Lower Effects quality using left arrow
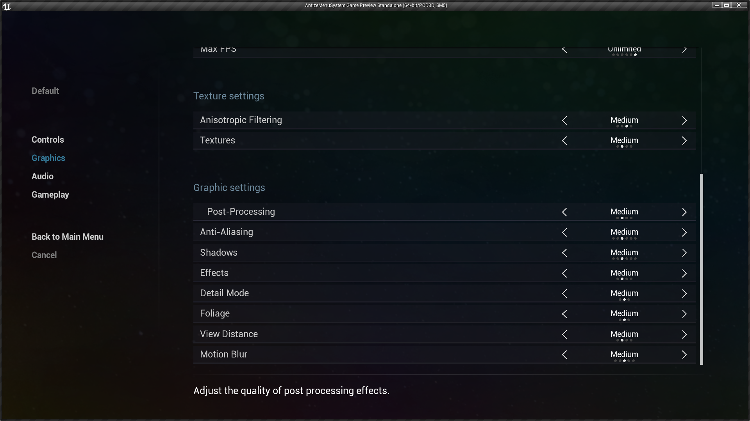750x421 pixels. coord(564,273)
